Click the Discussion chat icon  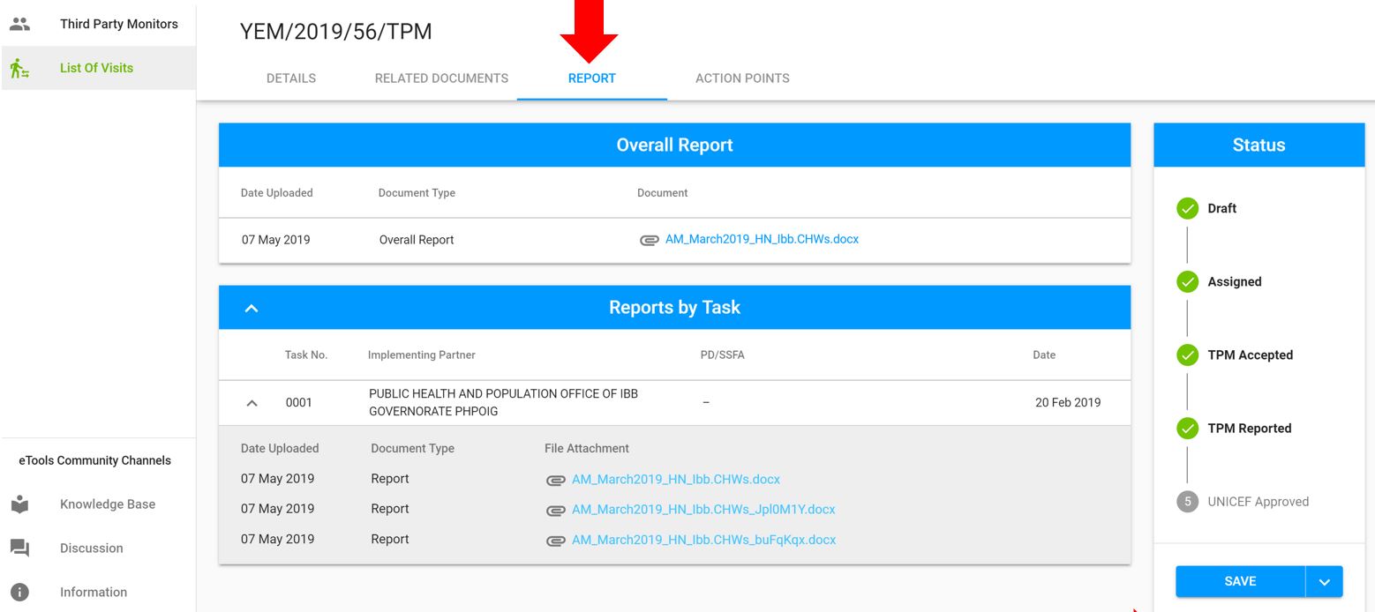pos(19,549)
